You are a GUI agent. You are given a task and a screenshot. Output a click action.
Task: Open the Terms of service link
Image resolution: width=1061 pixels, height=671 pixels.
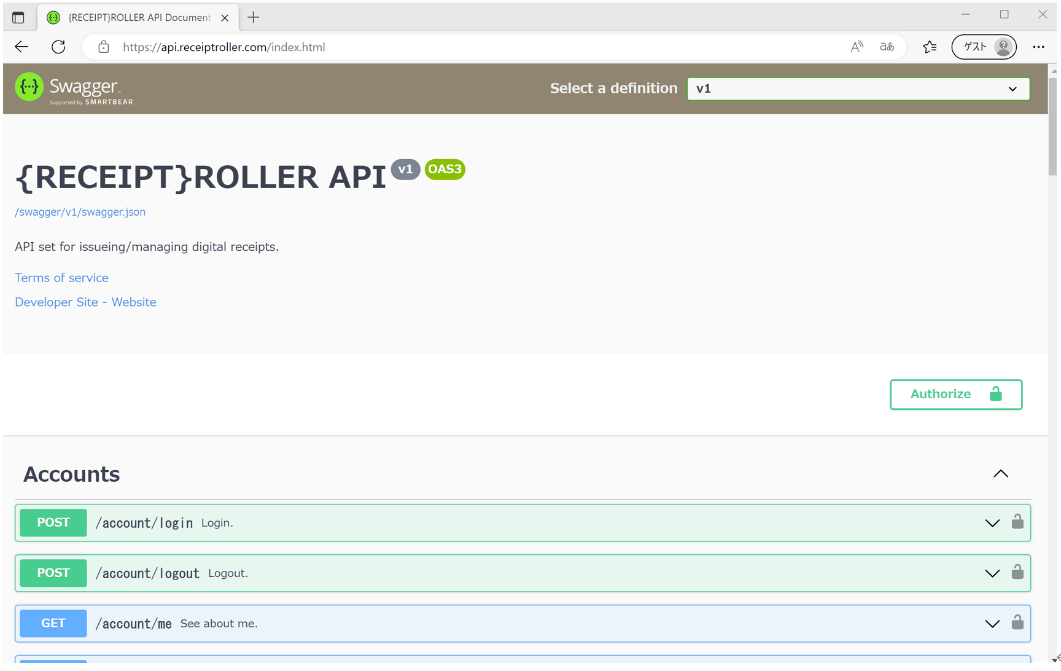point(61,278)
